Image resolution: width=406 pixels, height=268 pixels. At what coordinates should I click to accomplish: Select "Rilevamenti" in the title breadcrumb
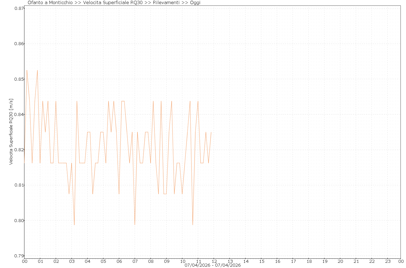point(166,3)
